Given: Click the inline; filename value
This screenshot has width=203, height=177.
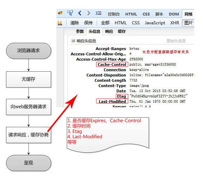Looking at the screenshot, I should coord(162,75).
